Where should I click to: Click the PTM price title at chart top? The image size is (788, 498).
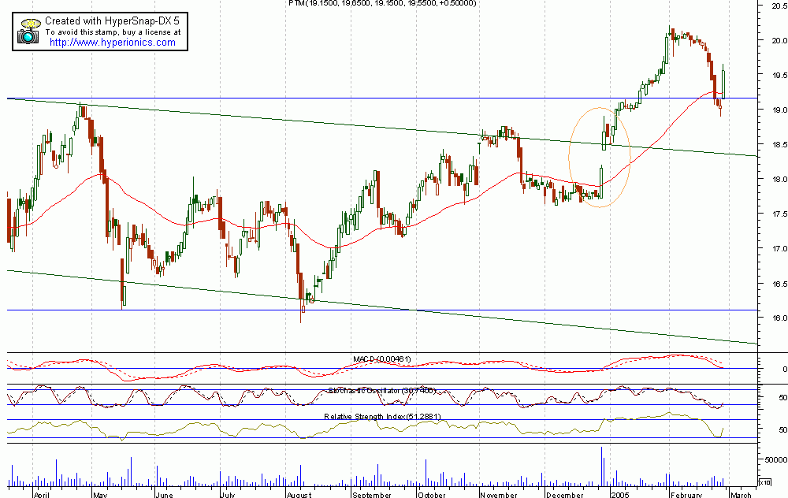tap(382, 3)
